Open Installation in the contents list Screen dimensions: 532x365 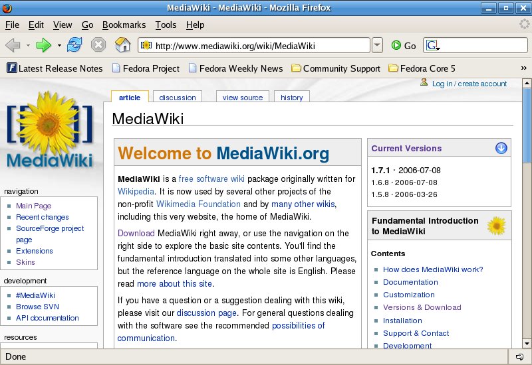point(402,321)
